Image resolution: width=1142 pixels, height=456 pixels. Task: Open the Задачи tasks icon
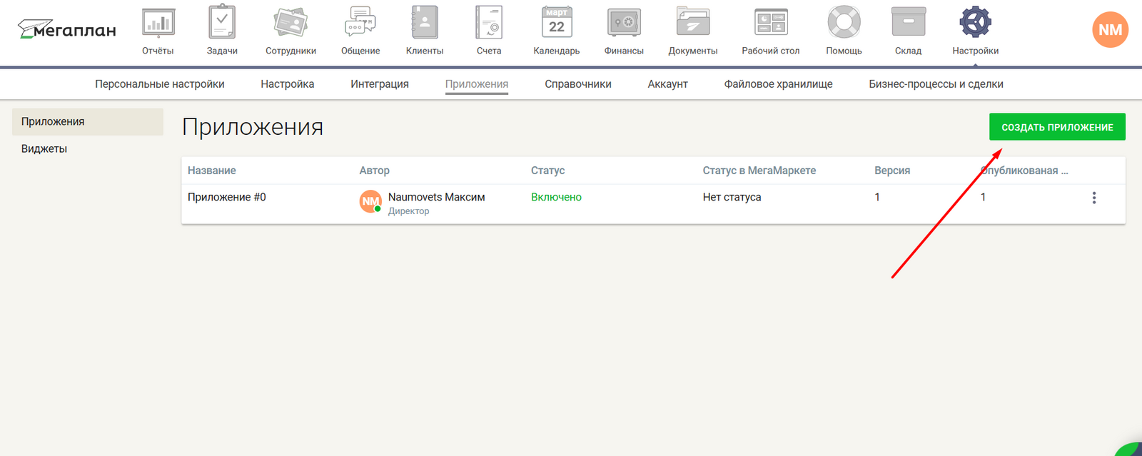(x=222, y=24)
